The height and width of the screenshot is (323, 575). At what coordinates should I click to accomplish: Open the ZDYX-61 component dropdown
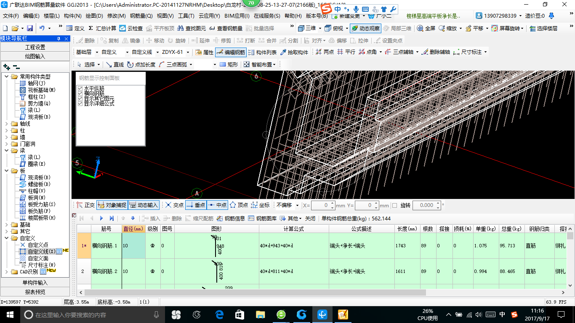(187, 52)
